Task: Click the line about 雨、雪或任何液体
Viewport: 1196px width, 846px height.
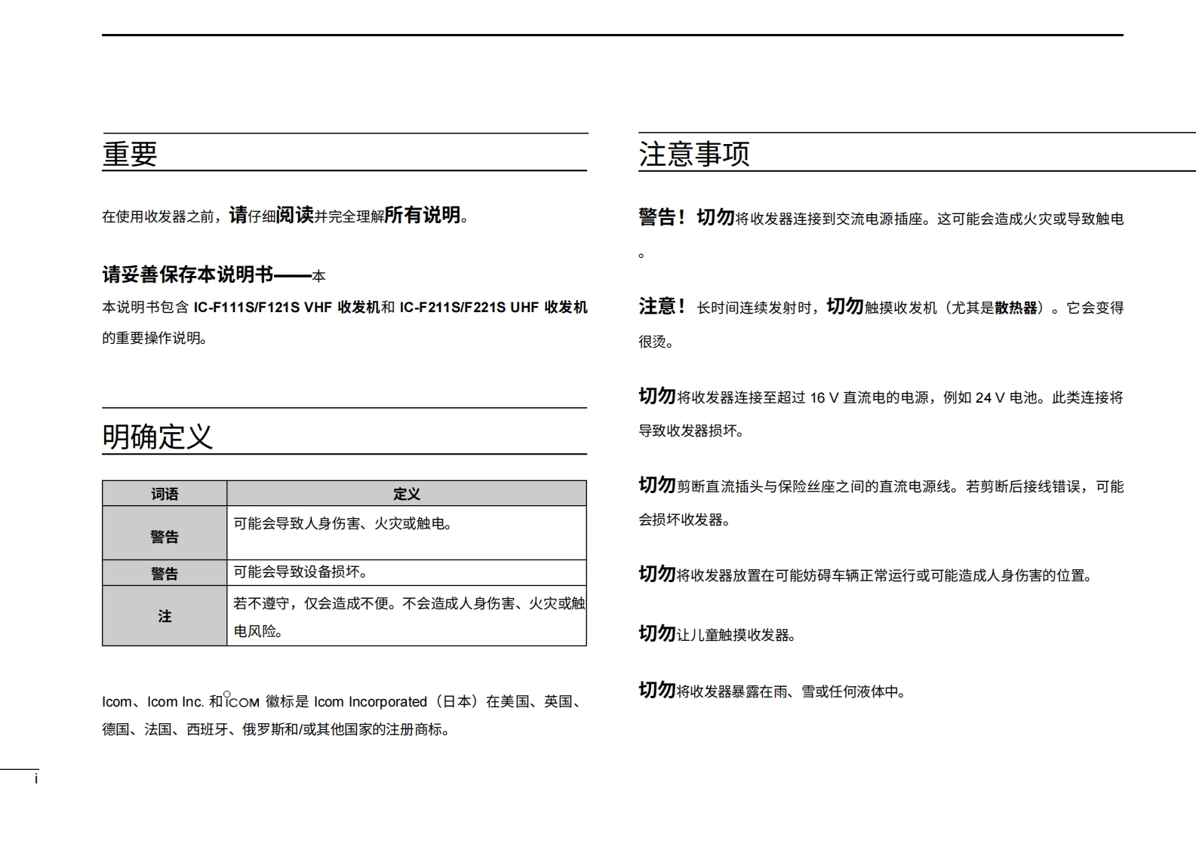Action: 772,691
